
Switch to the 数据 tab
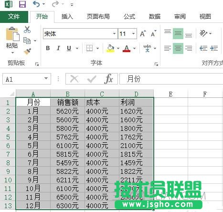155,17
